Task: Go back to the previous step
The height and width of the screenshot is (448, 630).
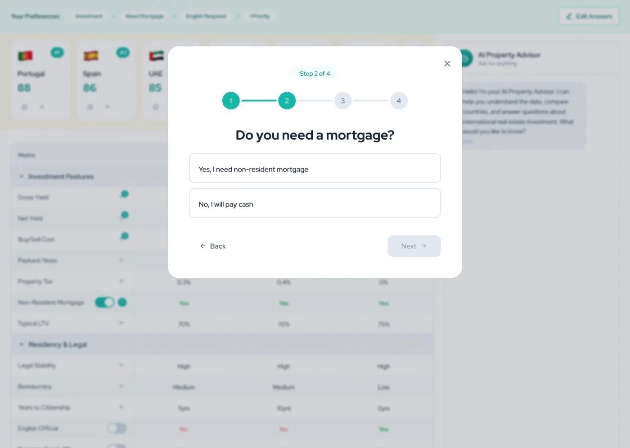Action: coord(213,246)
